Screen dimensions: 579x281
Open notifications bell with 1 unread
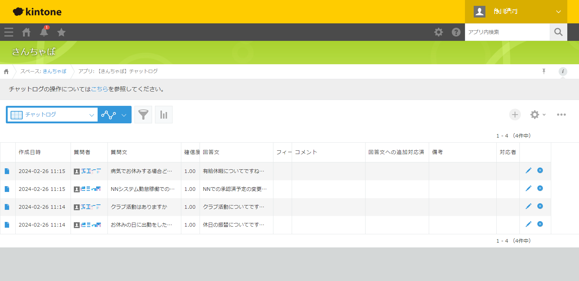44,32
